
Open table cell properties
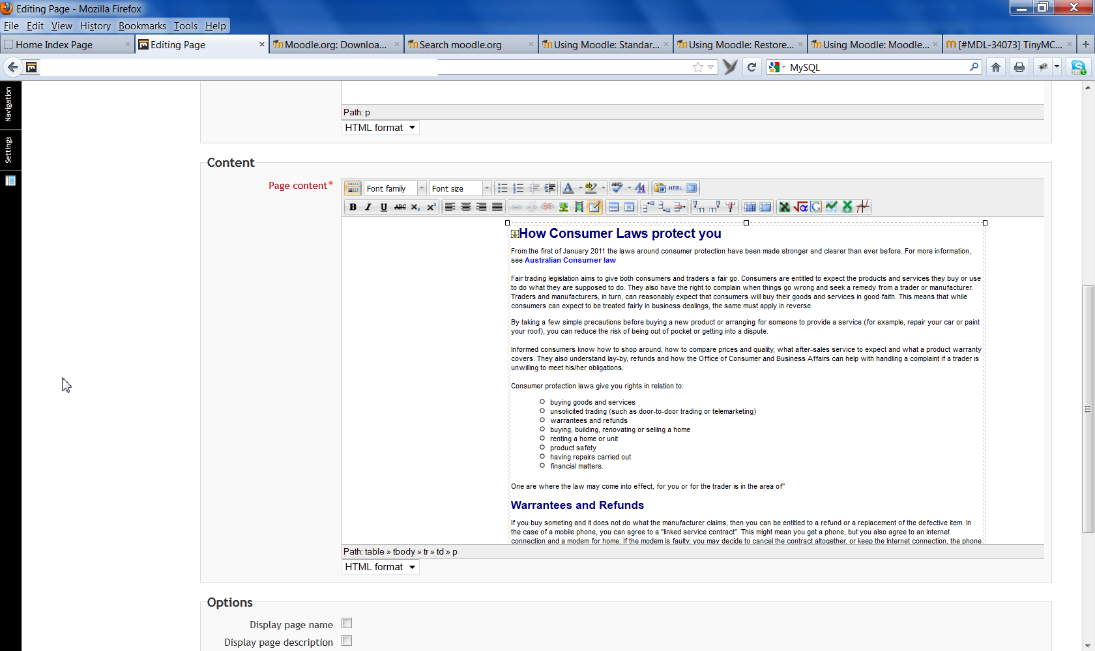click(629, 207)
